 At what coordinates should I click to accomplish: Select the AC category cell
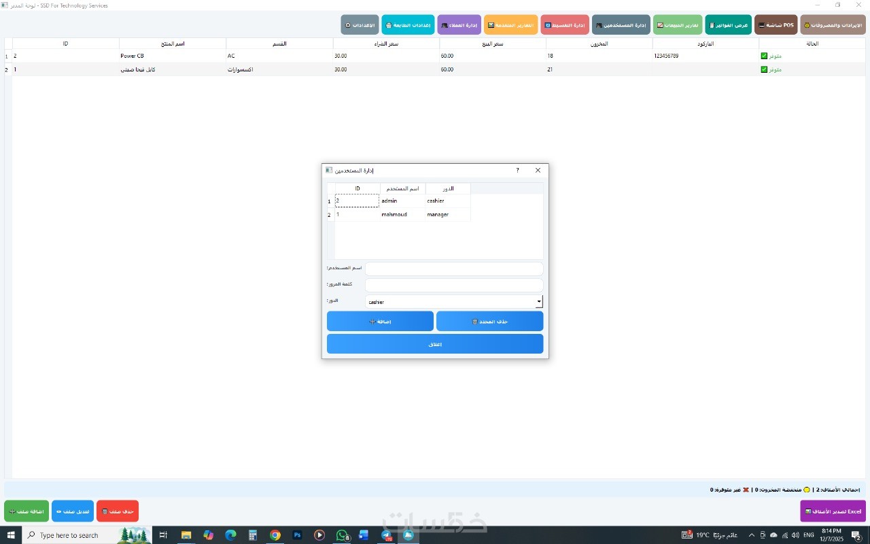point(279,56)
